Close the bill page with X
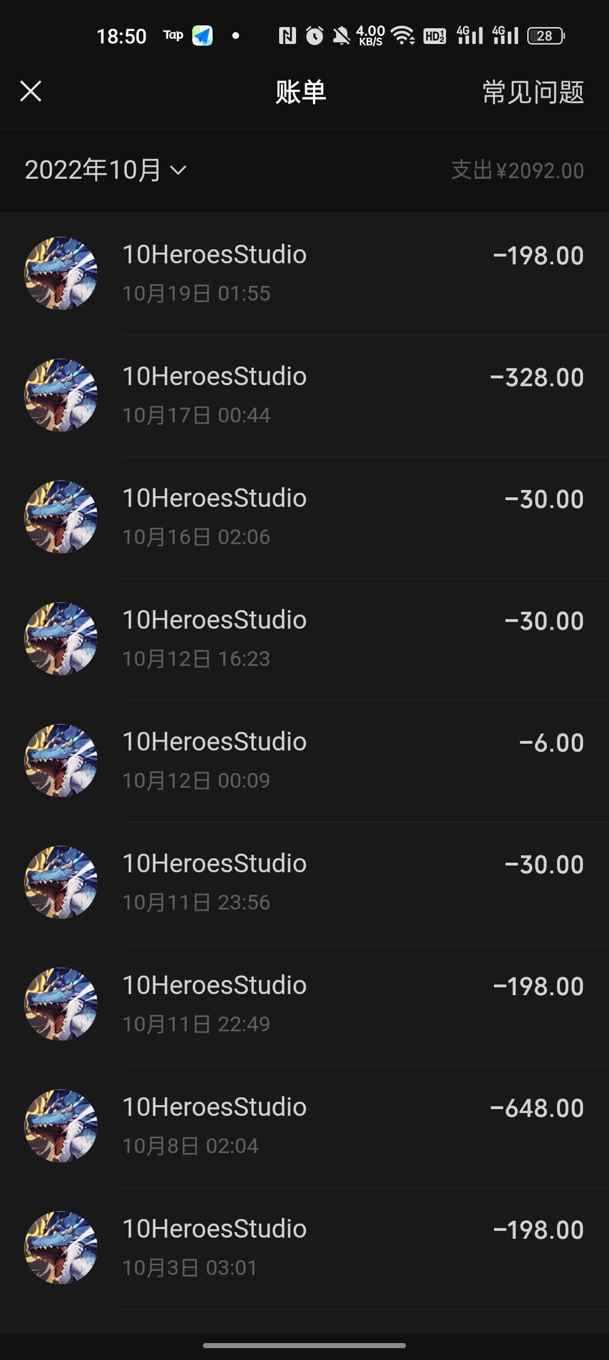Image resolution: width=609 pixels, height=1360 pixels. [x=31, y=91]
